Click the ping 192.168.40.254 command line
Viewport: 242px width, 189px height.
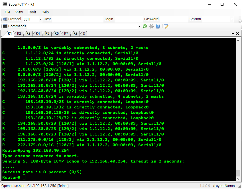pyautogui.click(x=36, y=151)
